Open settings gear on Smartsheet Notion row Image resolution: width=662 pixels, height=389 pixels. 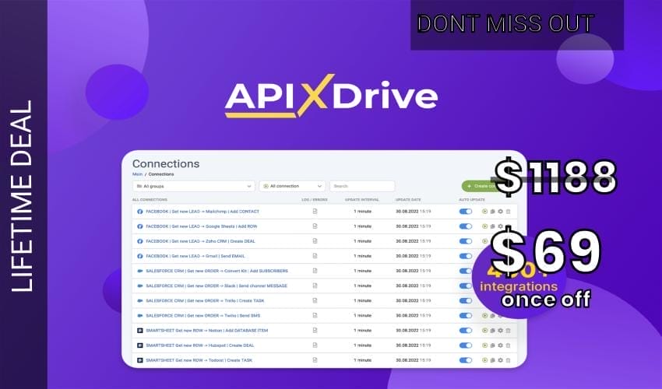tap(501, 331)
